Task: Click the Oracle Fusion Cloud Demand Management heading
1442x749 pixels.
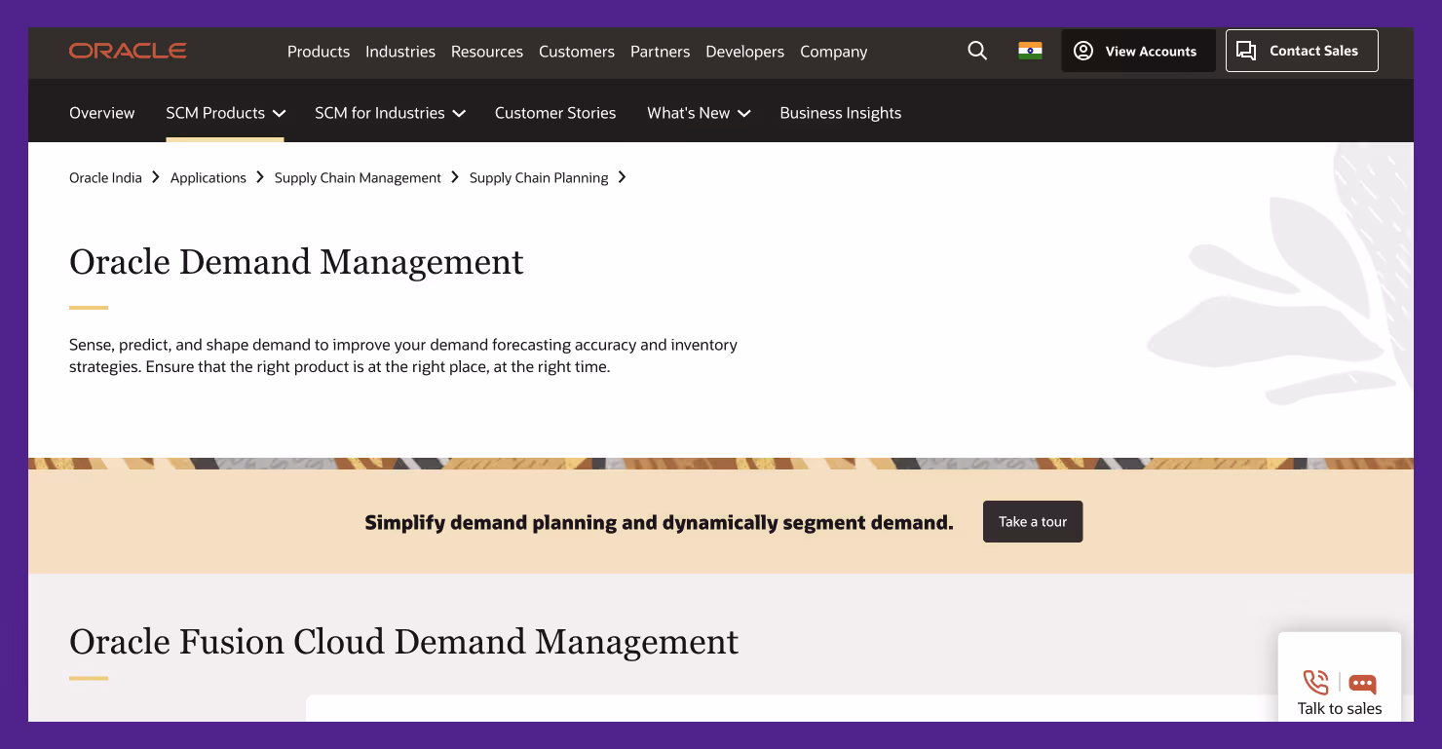Action: [x=404, y=642]
